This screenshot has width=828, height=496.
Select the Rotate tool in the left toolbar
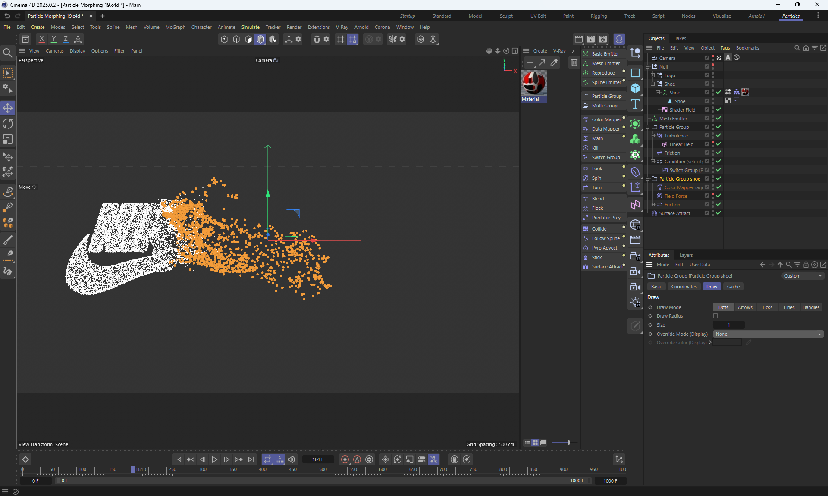click(8, 124)
